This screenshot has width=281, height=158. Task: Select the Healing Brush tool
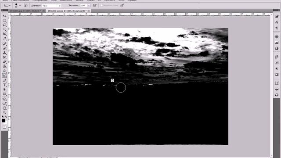4,44
